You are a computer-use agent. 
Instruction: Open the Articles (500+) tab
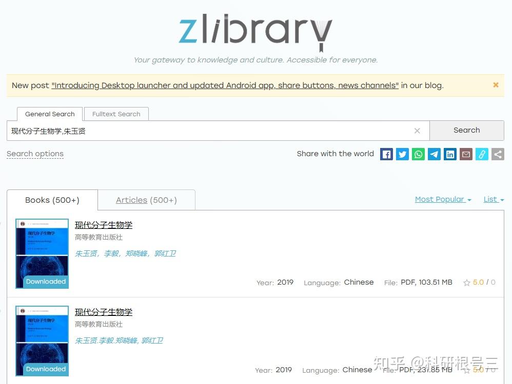[146, 200]
